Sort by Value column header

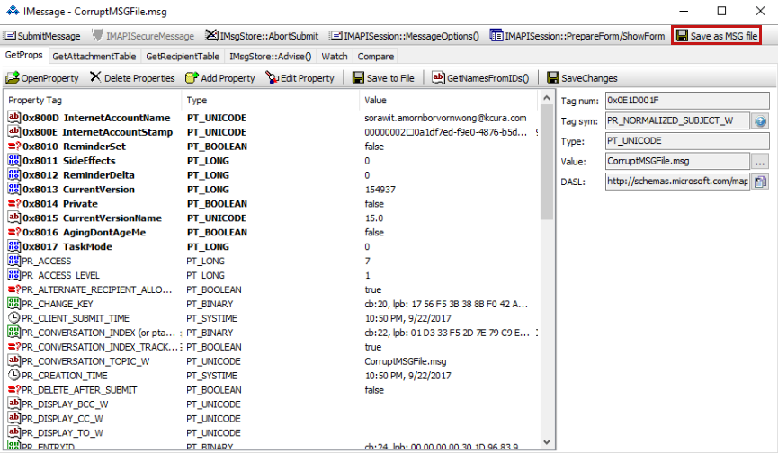449,100
